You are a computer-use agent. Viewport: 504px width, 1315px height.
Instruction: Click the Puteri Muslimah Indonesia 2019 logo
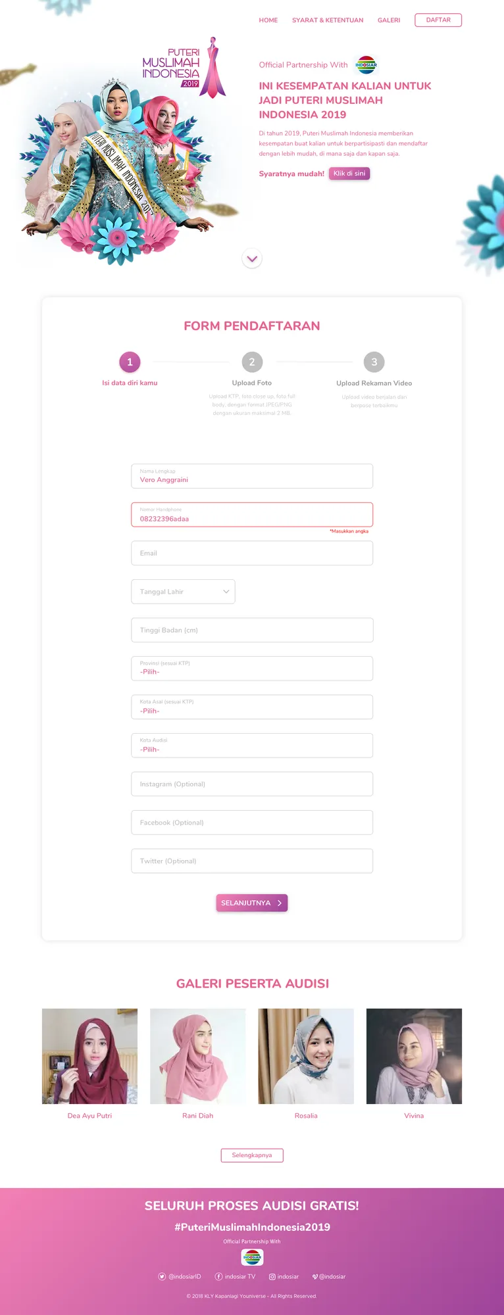tap(184, 68)
